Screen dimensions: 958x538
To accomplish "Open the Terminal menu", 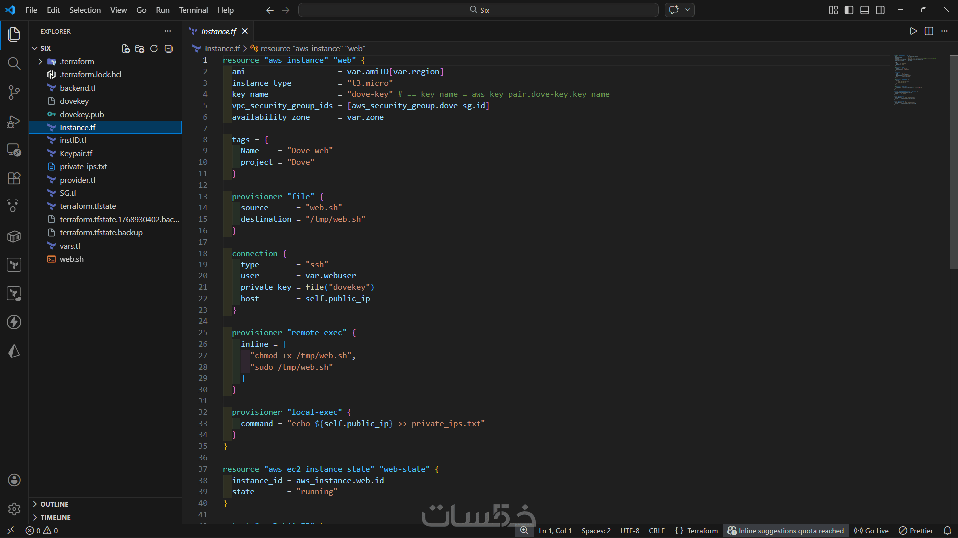I will (193, 10).
